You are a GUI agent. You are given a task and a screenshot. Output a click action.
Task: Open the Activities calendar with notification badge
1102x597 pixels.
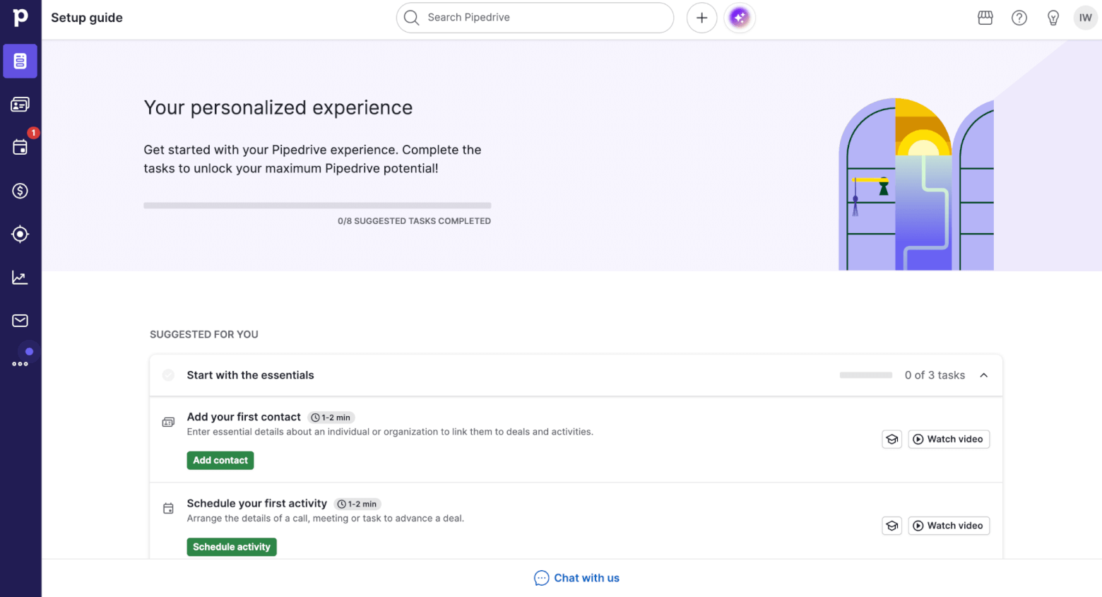click(20, 147)
